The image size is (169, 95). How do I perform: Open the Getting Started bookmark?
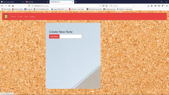point(18,9)
